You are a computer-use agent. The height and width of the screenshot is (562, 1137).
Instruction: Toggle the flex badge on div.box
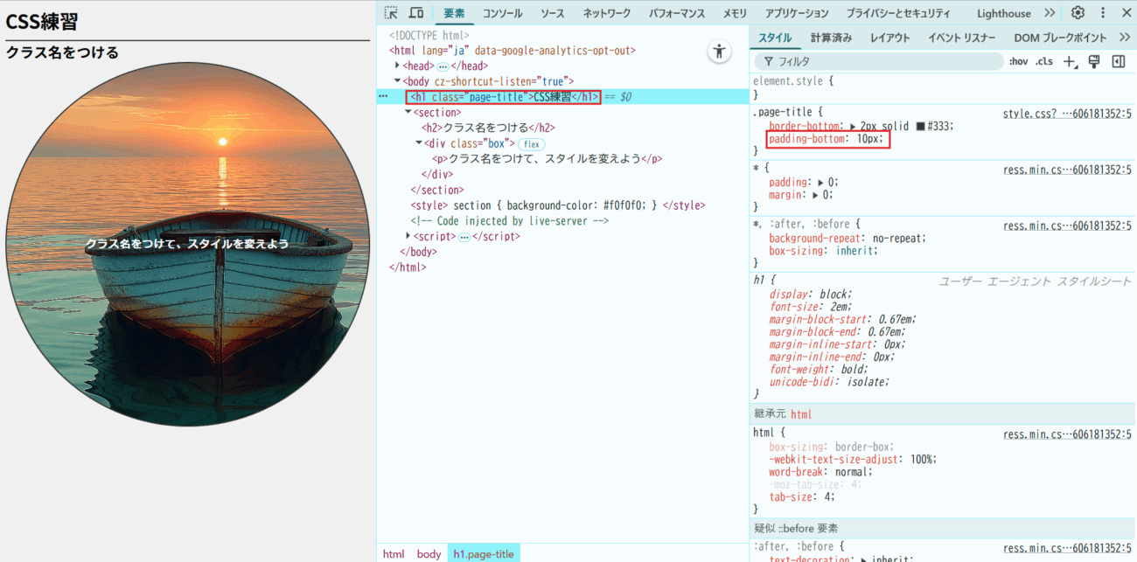coord(531,144)
